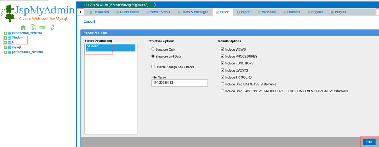This screenshot has height=147, width=379.
Task: Choose the Structure Only option
Action: tap(153, 49)
